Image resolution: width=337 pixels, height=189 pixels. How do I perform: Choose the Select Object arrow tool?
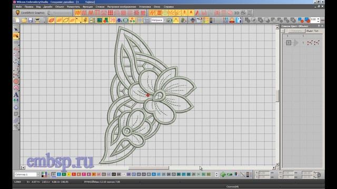coord(16,29)
